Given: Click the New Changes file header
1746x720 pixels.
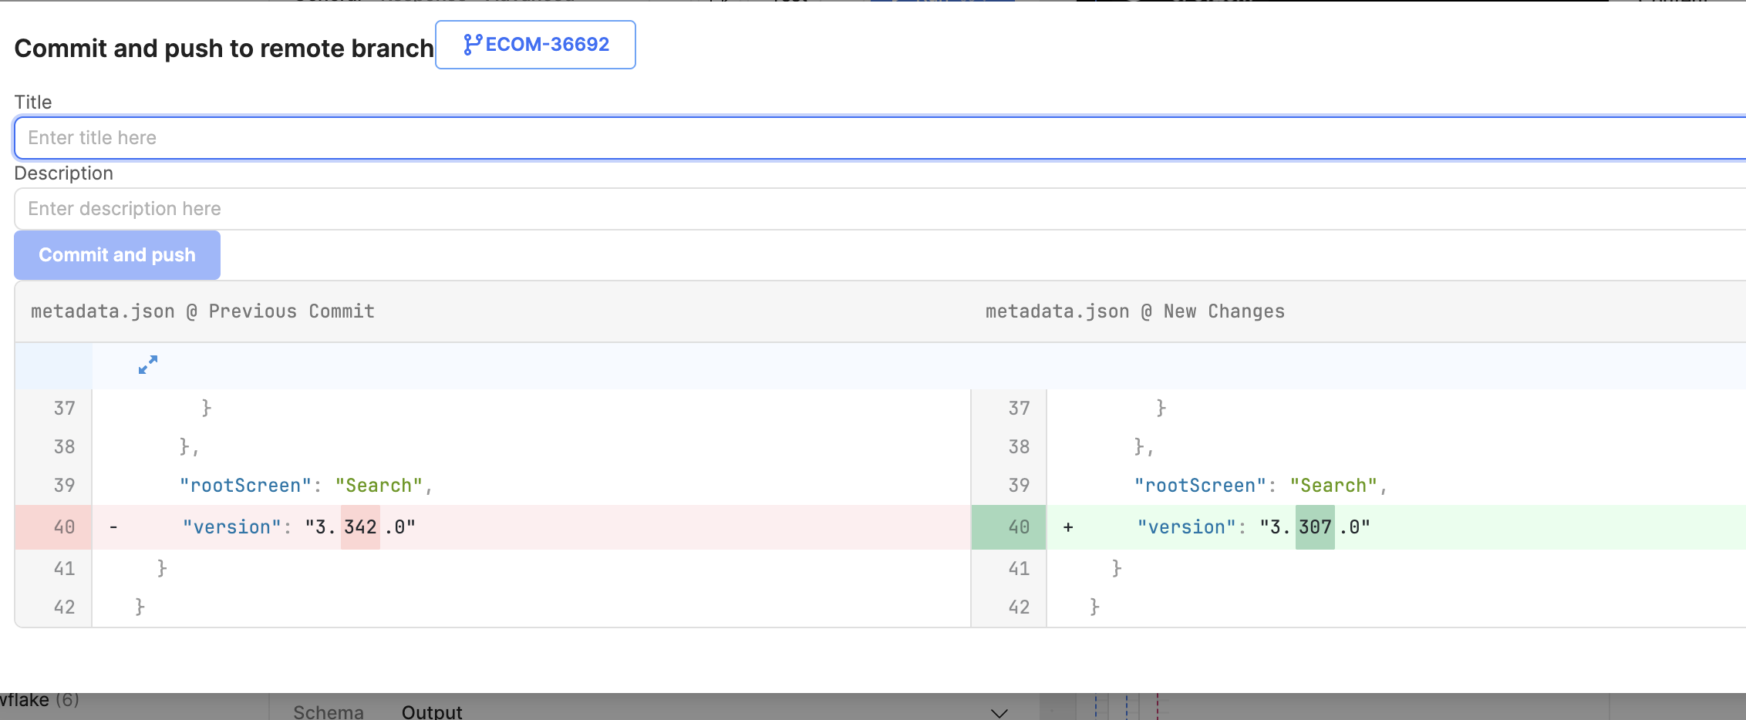Looking at the screenshot, I should click(x=1134, y=311).
